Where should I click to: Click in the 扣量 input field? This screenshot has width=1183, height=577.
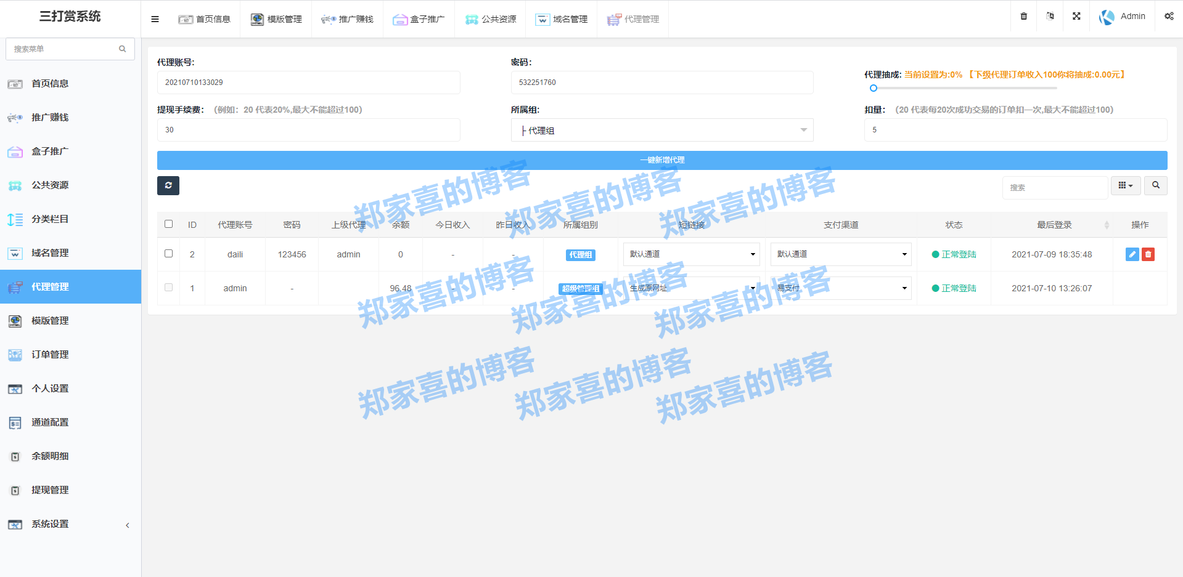(1016, 130)
